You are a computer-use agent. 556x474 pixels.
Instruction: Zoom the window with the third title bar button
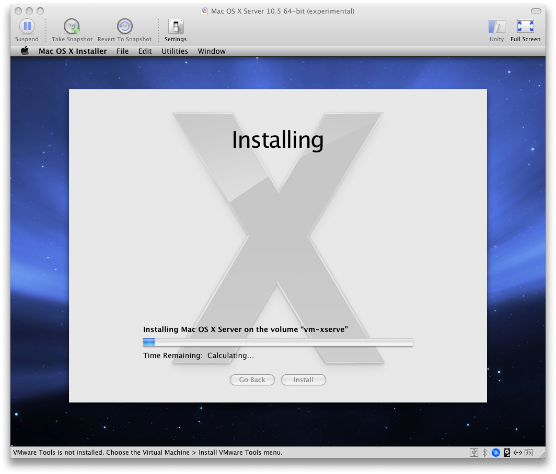click(x=40, y=11)
